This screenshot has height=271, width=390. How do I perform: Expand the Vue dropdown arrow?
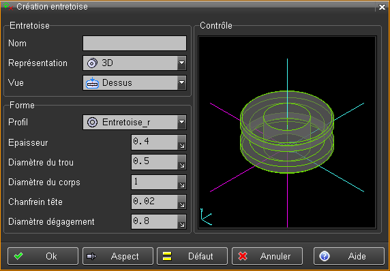coord(182,82)
